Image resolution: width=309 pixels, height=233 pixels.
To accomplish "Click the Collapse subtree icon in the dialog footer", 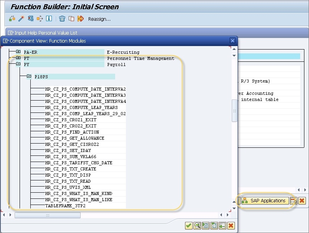I will tap(214, 226).
